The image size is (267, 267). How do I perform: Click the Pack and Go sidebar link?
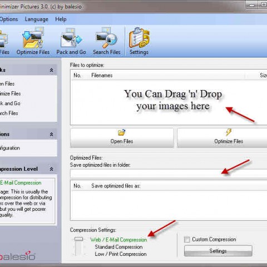[10, 103]
